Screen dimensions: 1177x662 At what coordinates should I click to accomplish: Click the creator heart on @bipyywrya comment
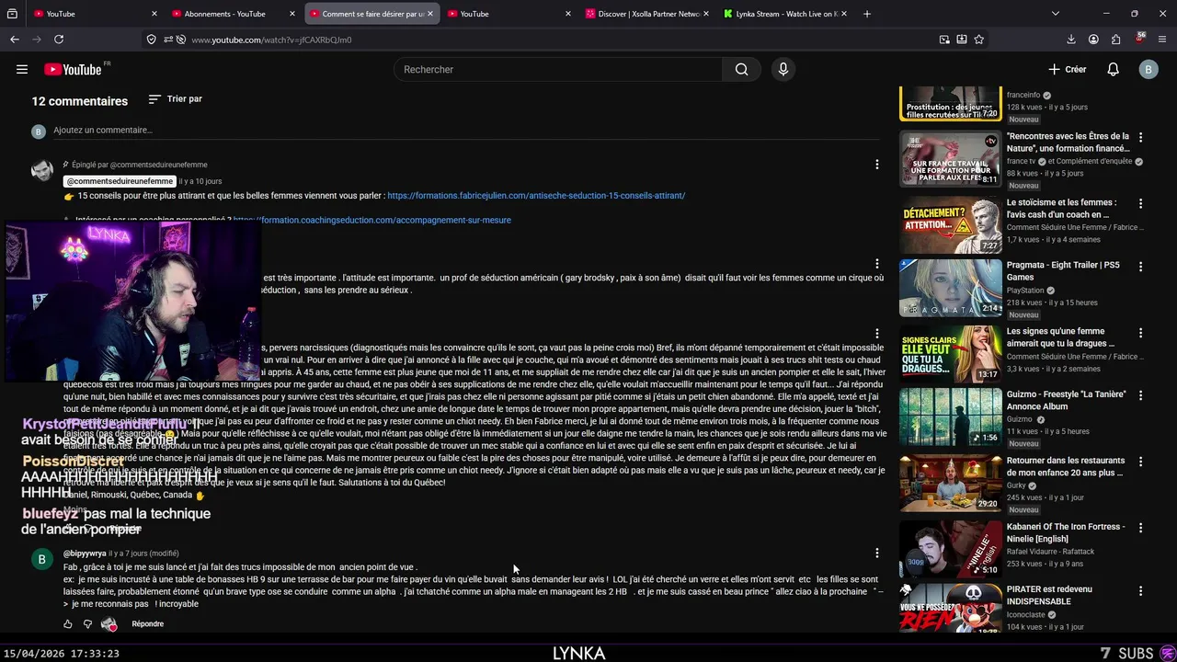[x=109, y=624]
